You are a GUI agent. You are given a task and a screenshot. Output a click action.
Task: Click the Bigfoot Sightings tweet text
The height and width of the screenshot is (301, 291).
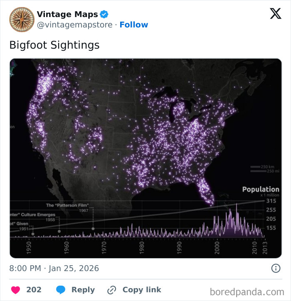tap(54, 45)
